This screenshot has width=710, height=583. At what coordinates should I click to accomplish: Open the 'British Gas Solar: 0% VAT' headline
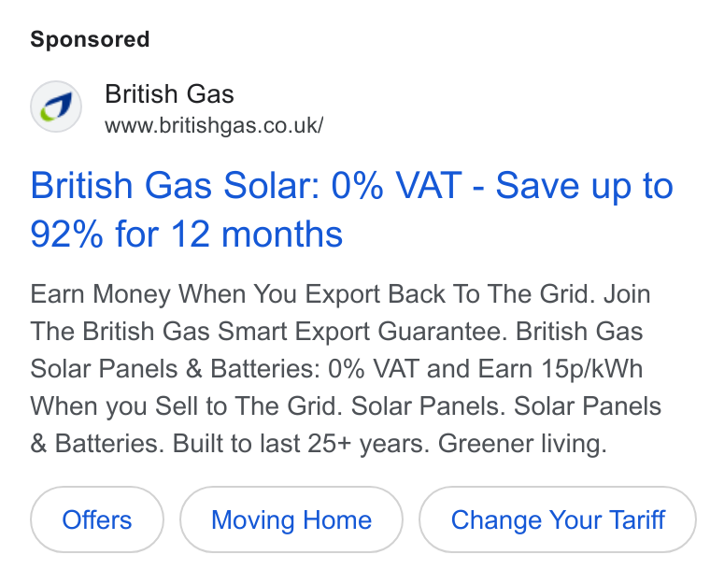point(246,185)
